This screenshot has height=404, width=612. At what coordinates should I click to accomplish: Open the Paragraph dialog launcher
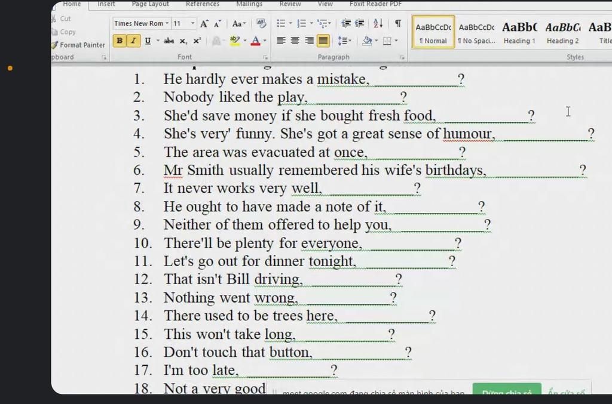[x=402, y=57]
